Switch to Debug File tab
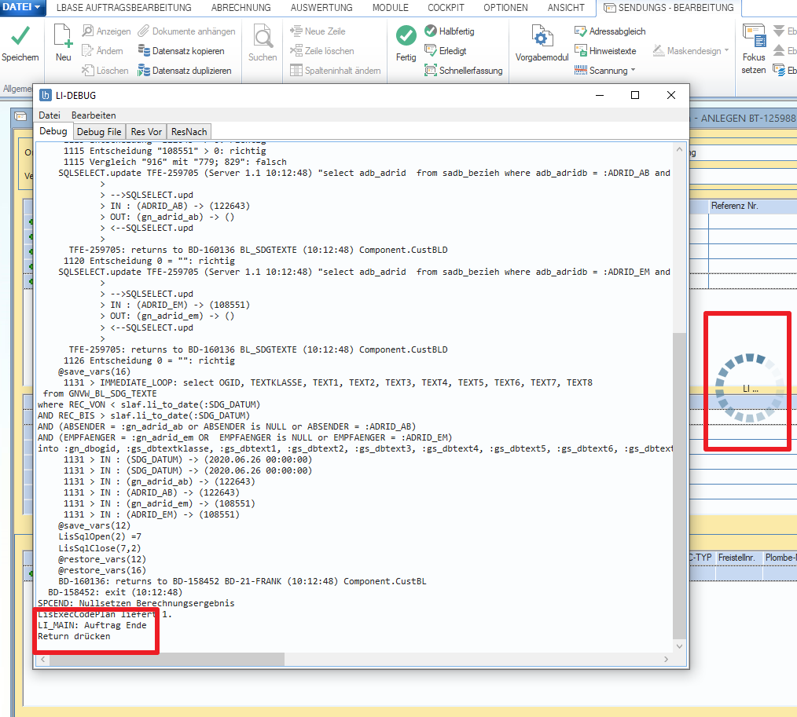Image resolution: width=797 pixels, height=717 pixels. tap(99, 131)
